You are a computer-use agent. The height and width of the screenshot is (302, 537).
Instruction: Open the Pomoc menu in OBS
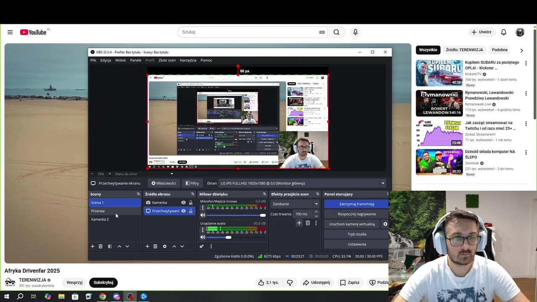[x=206, y=60]
